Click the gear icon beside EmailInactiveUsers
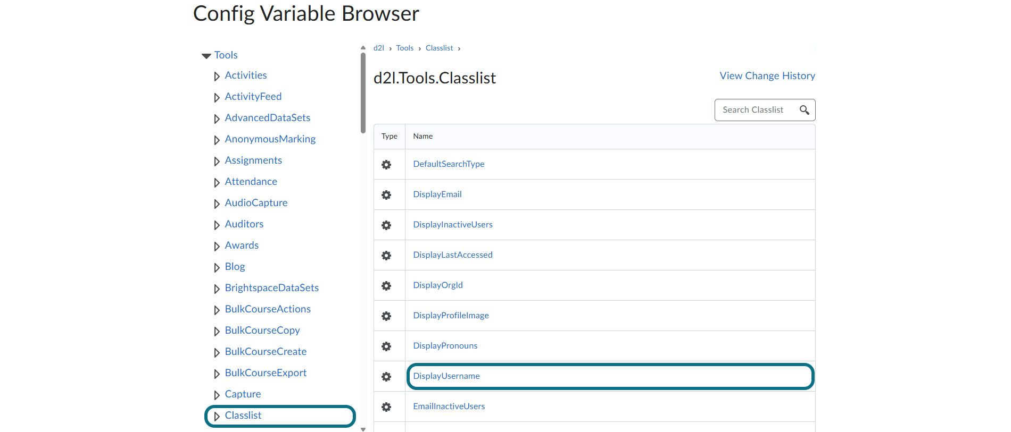 [386, 407]
